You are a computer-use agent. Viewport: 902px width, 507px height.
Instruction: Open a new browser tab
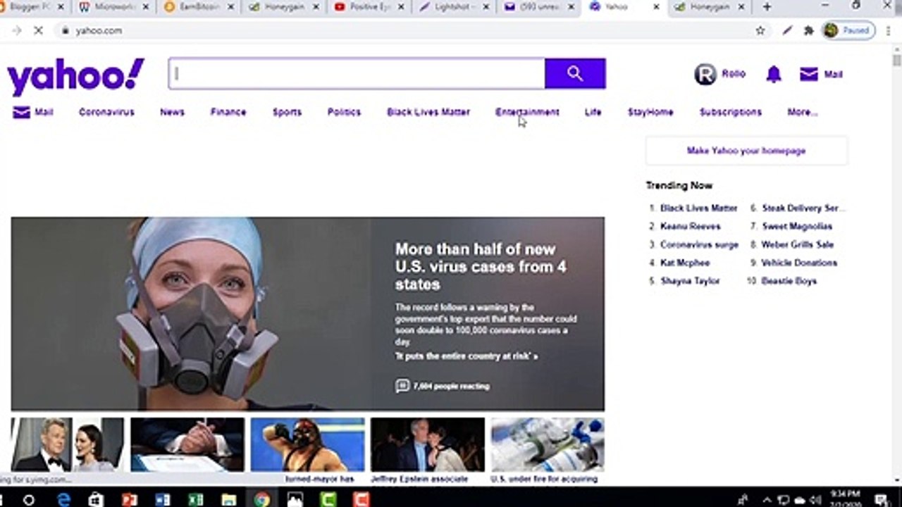click(x=767, y=7)
